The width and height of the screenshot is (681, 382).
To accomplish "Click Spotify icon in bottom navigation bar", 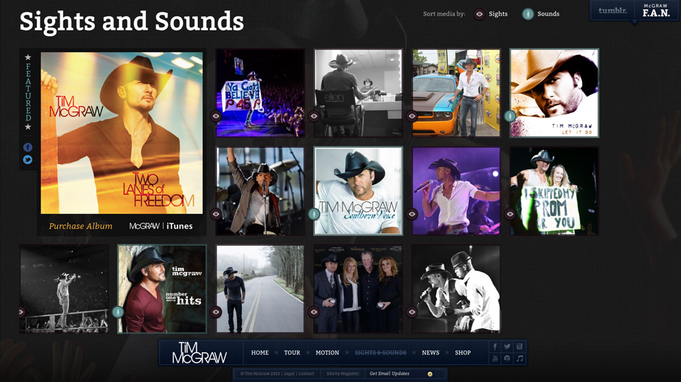I will pos(507,359).
